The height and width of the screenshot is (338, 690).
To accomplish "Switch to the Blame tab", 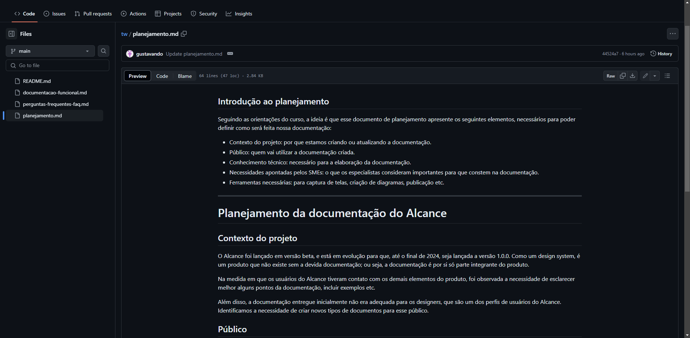I will click(185, 76).
